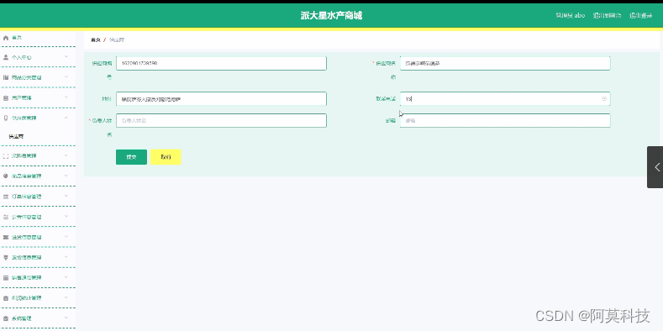Click the grid icon beside 销售退货管理

click(6, 278)
